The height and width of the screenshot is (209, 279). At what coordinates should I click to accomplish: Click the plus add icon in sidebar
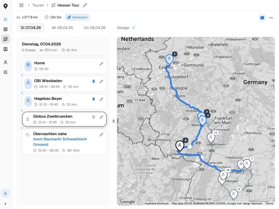(5, 19)
